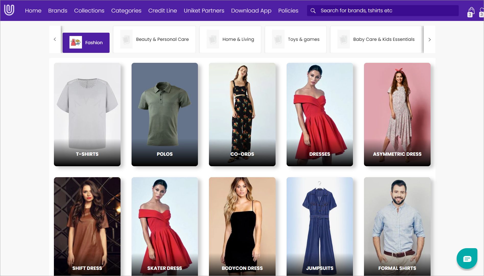This screenshot has width=484, height=276.
Task: Open the POLOS category card
Action: point(165,114)
